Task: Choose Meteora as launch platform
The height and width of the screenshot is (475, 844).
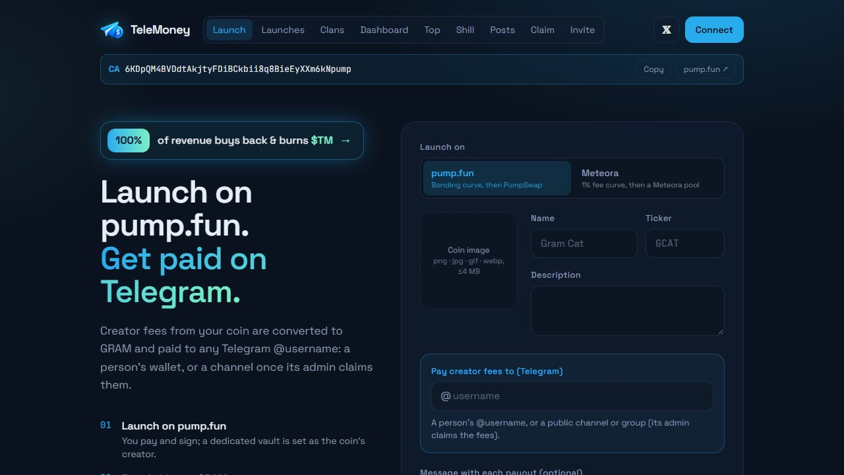Action: click(x=648, y=178)
